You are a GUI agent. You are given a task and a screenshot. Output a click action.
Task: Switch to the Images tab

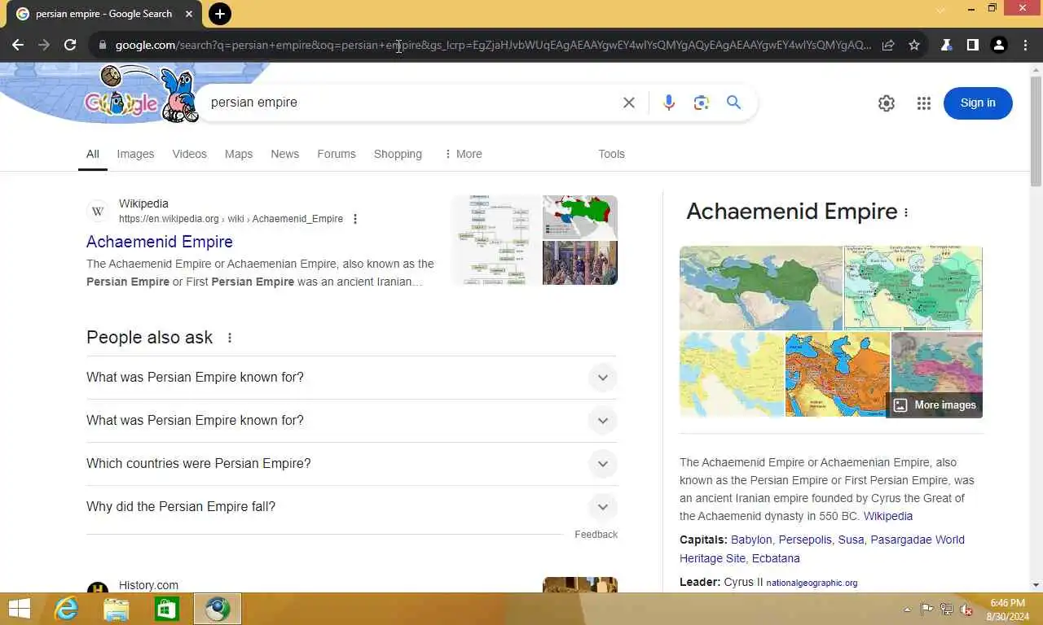coord(135,154)
